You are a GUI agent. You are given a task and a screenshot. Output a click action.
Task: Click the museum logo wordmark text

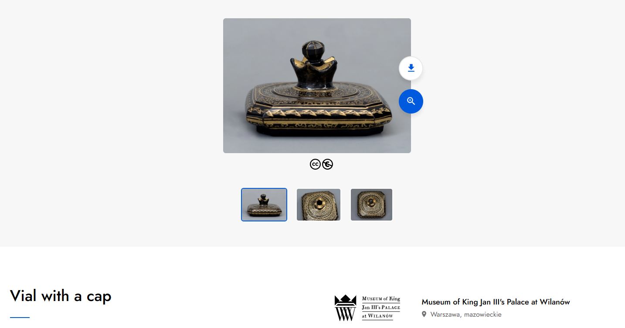381,307
